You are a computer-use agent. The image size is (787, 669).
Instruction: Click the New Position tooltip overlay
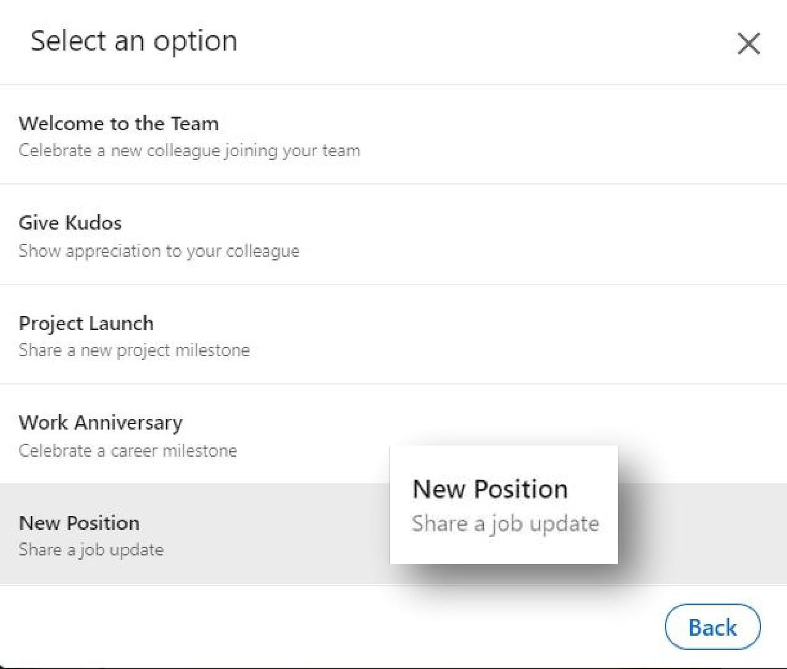(504, 504)
